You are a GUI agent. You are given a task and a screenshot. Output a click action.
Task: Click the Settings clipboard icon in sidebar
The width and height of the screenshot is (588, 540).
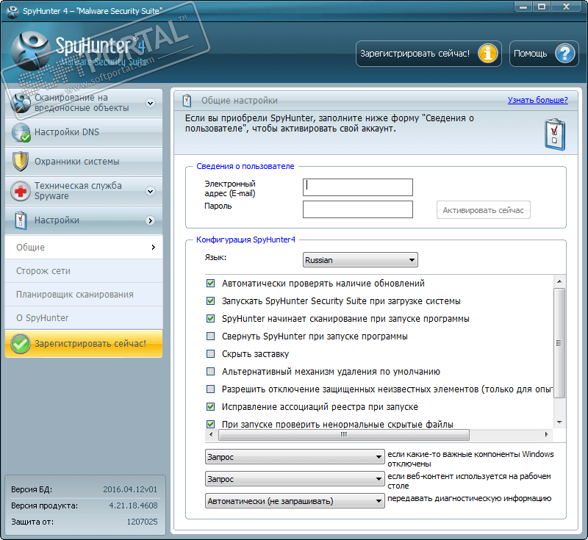21,220
